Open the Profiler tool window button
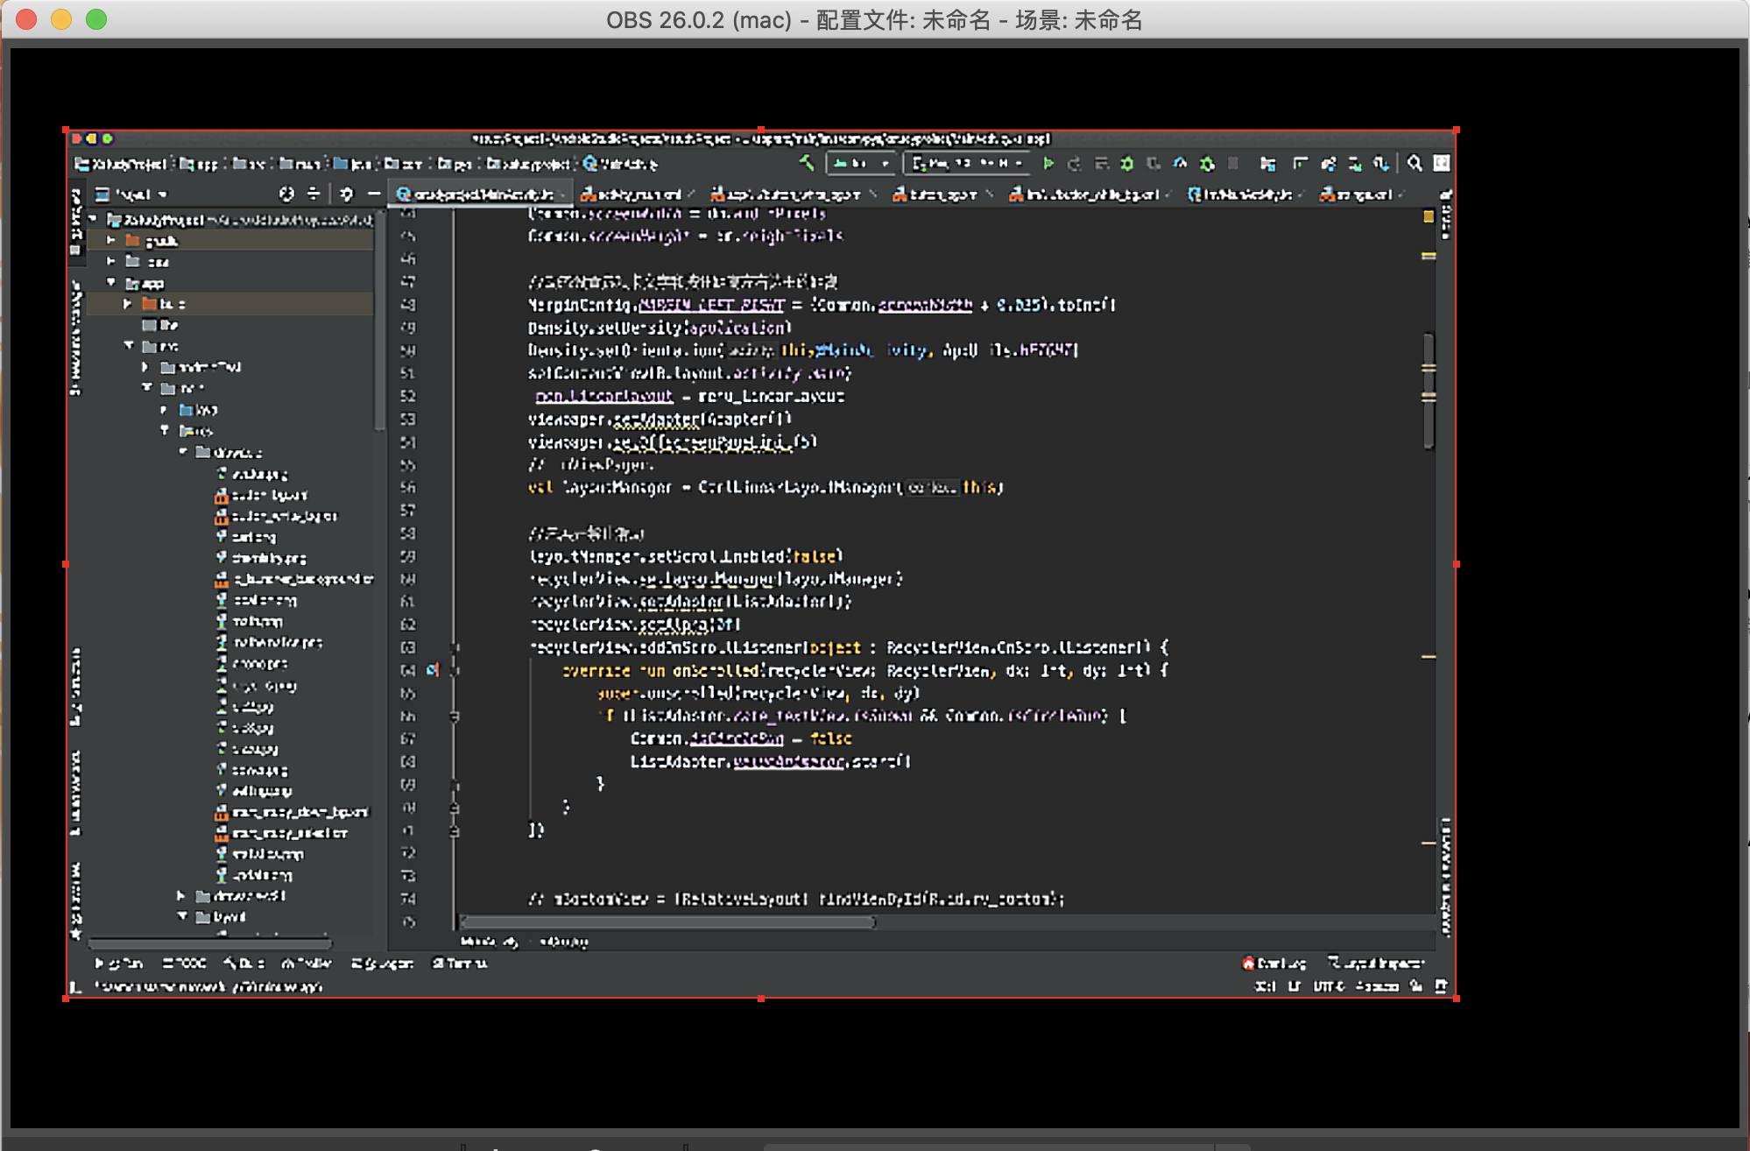This screenshot has height=1151, width=1750. click(x=307, y=964)
